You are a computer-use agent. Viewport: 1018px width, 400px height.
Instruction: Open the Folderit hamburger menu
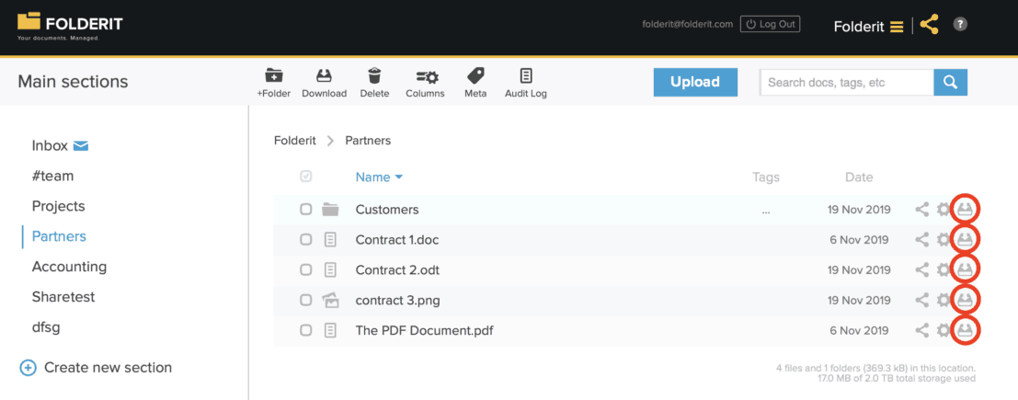897,27
